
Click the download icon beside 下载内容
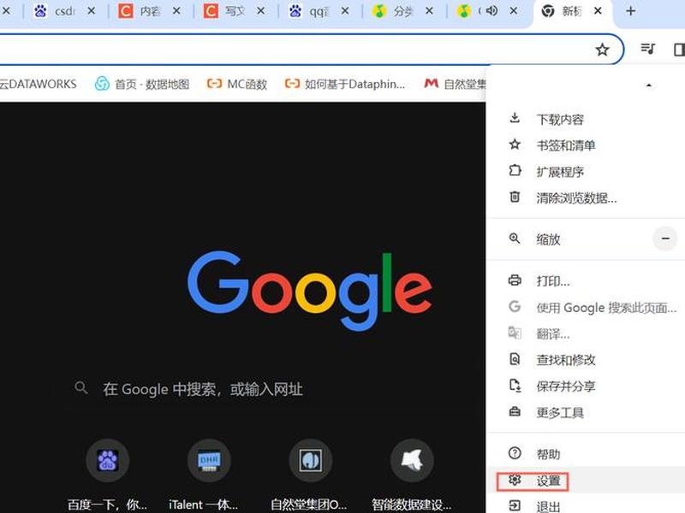coord(515,118)
